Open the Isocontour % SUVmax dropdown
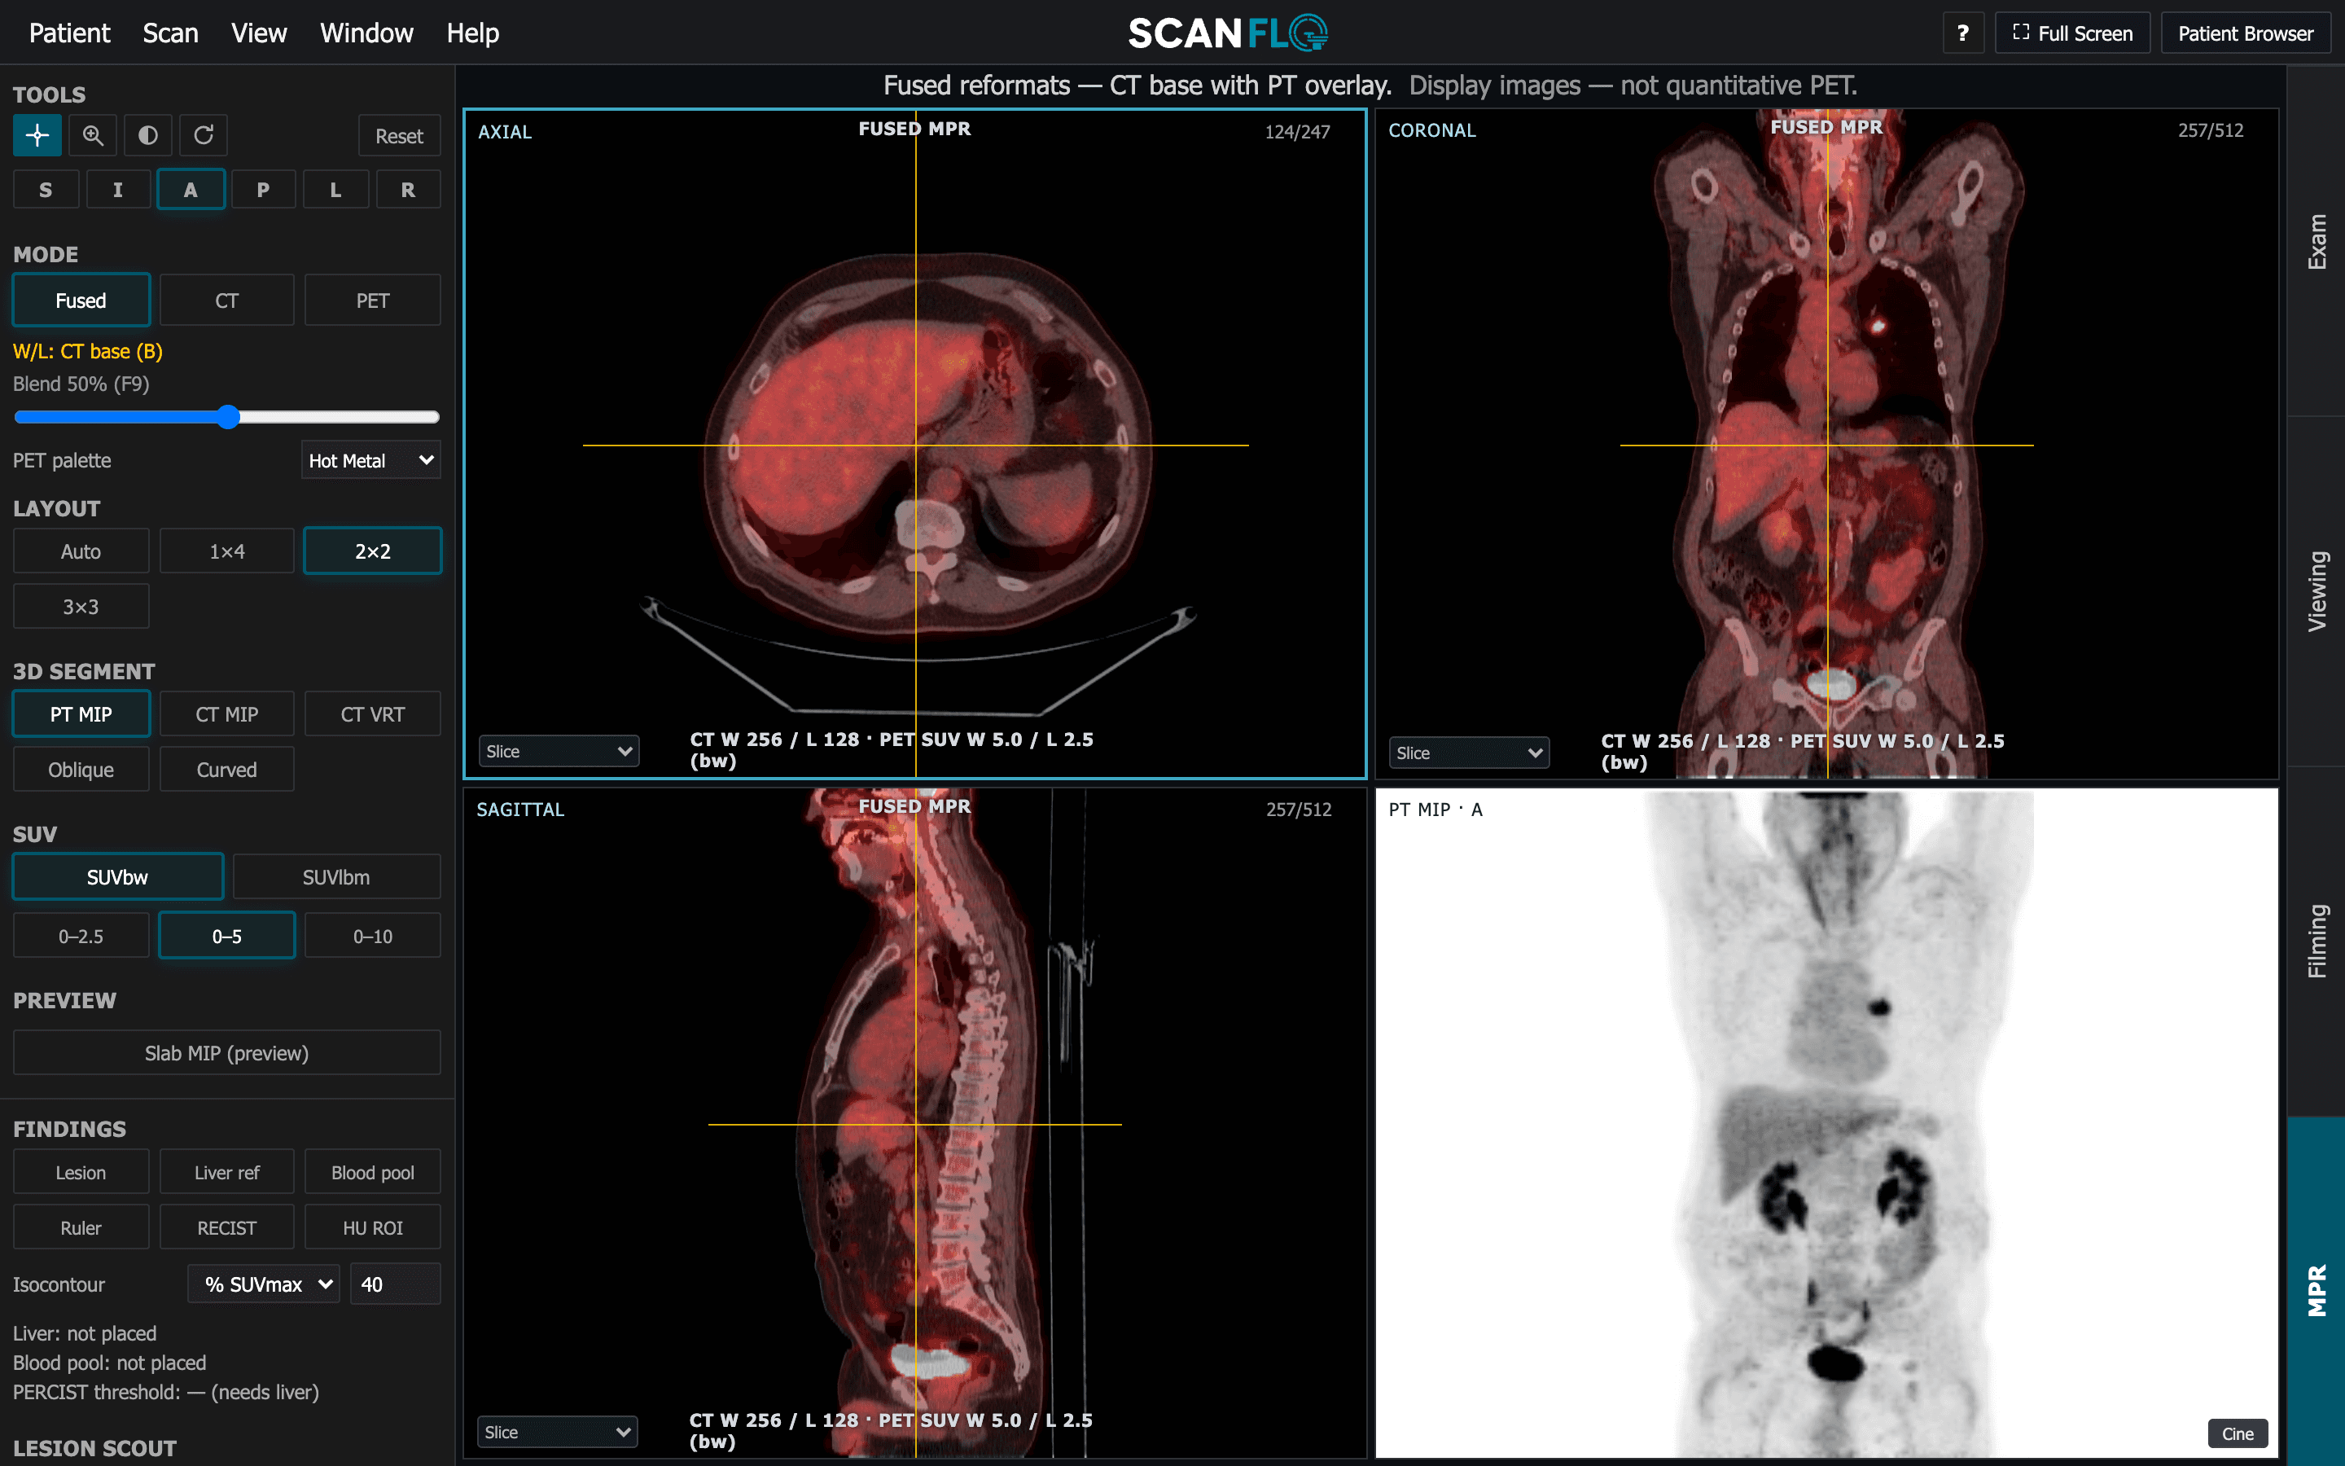 click(x=264, y=1284)
